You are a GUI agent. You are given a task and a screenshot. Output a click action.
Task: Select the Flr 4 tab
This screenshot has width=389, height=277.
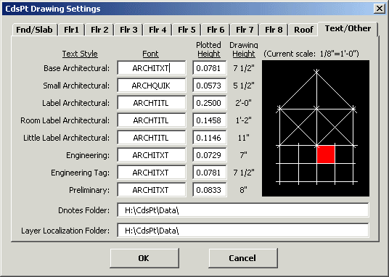click(x=157, y=30)
